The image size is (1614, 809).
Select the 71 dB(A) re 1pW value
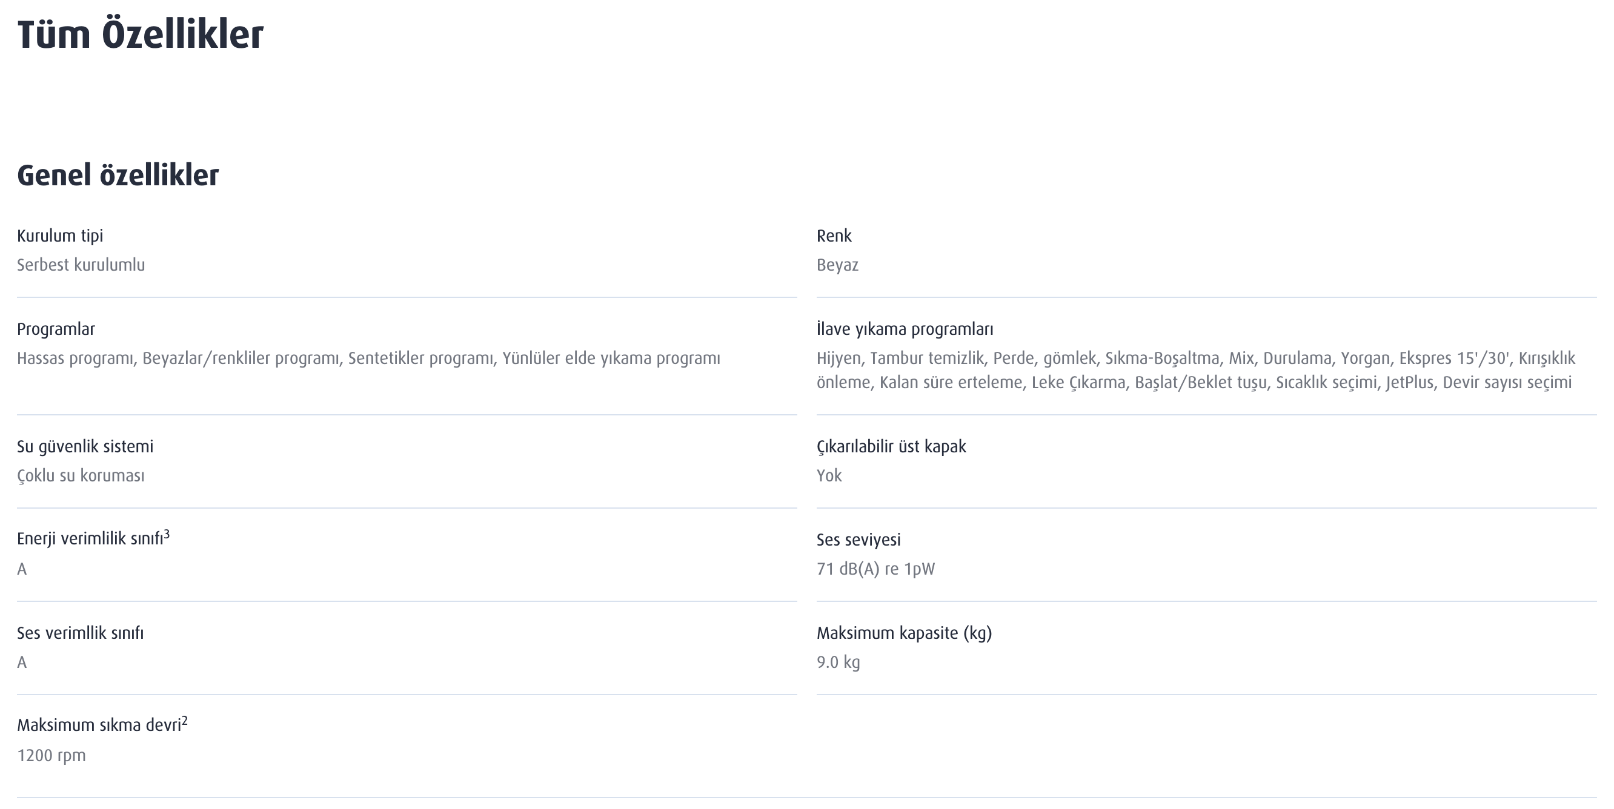875,569
